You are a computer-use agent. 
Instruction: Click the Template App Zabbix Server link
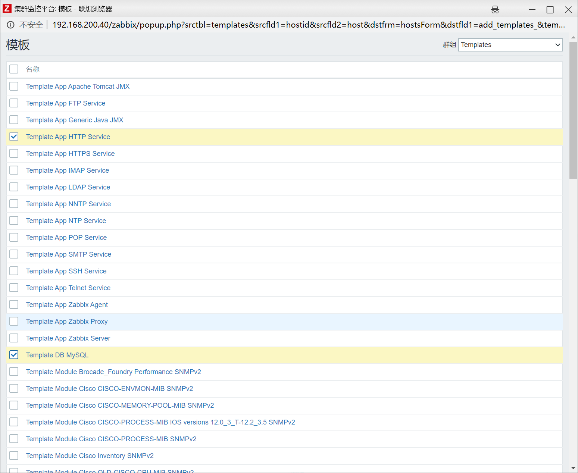coord(68,338)
